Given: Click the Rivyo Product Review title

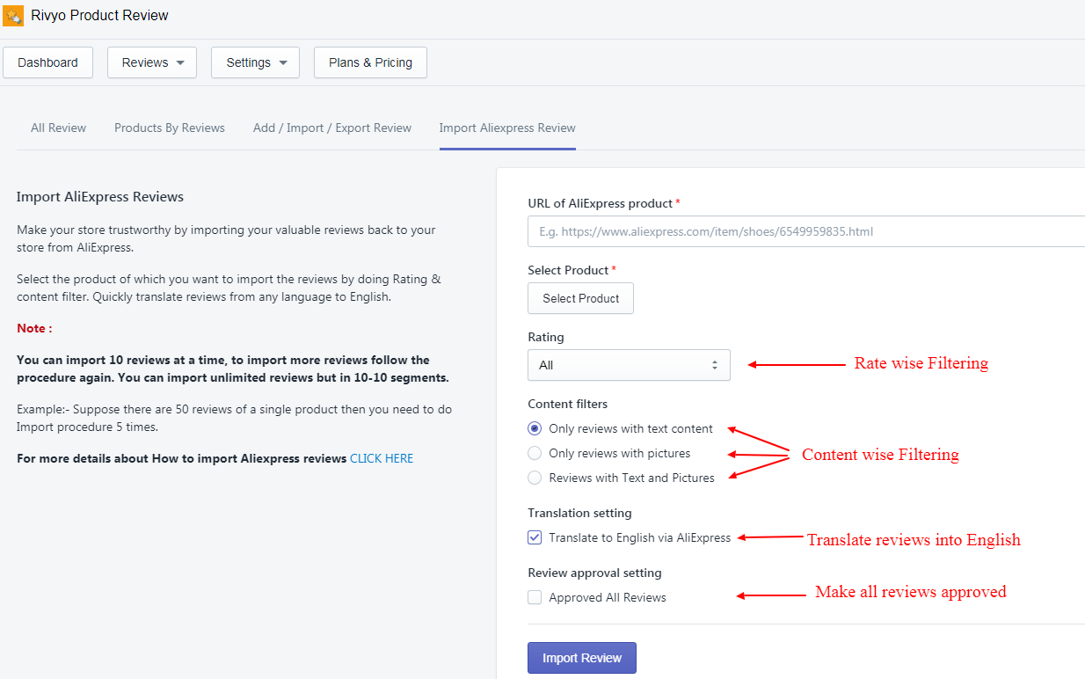Looking at the screenshot, I should tap(99, 15).
